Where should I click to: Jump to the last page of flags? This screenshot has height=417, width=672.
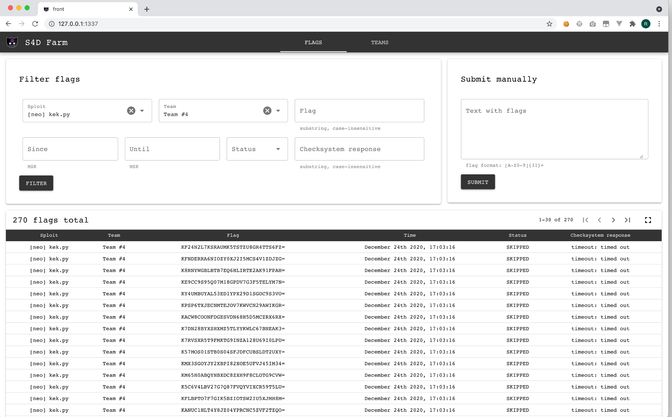627,220
